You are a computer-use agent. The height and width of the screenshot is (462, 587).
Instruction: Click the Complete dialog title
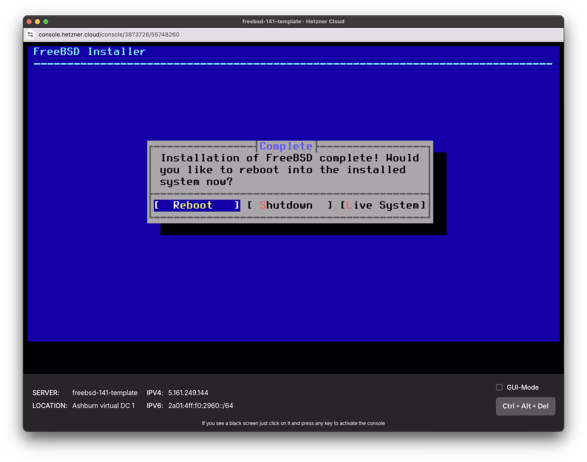click(x=286, y=146)
